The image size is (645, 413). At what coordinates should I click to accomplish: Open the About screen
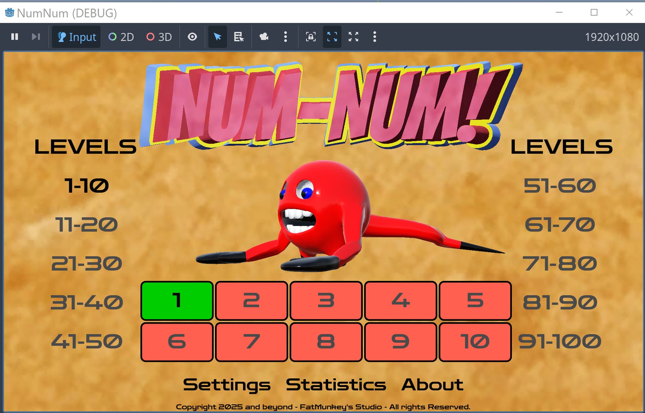click(x=432, y=385)
